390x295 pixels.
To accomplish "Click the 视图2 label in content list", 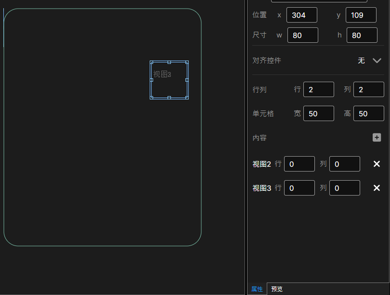I will [x=261, y=164].
